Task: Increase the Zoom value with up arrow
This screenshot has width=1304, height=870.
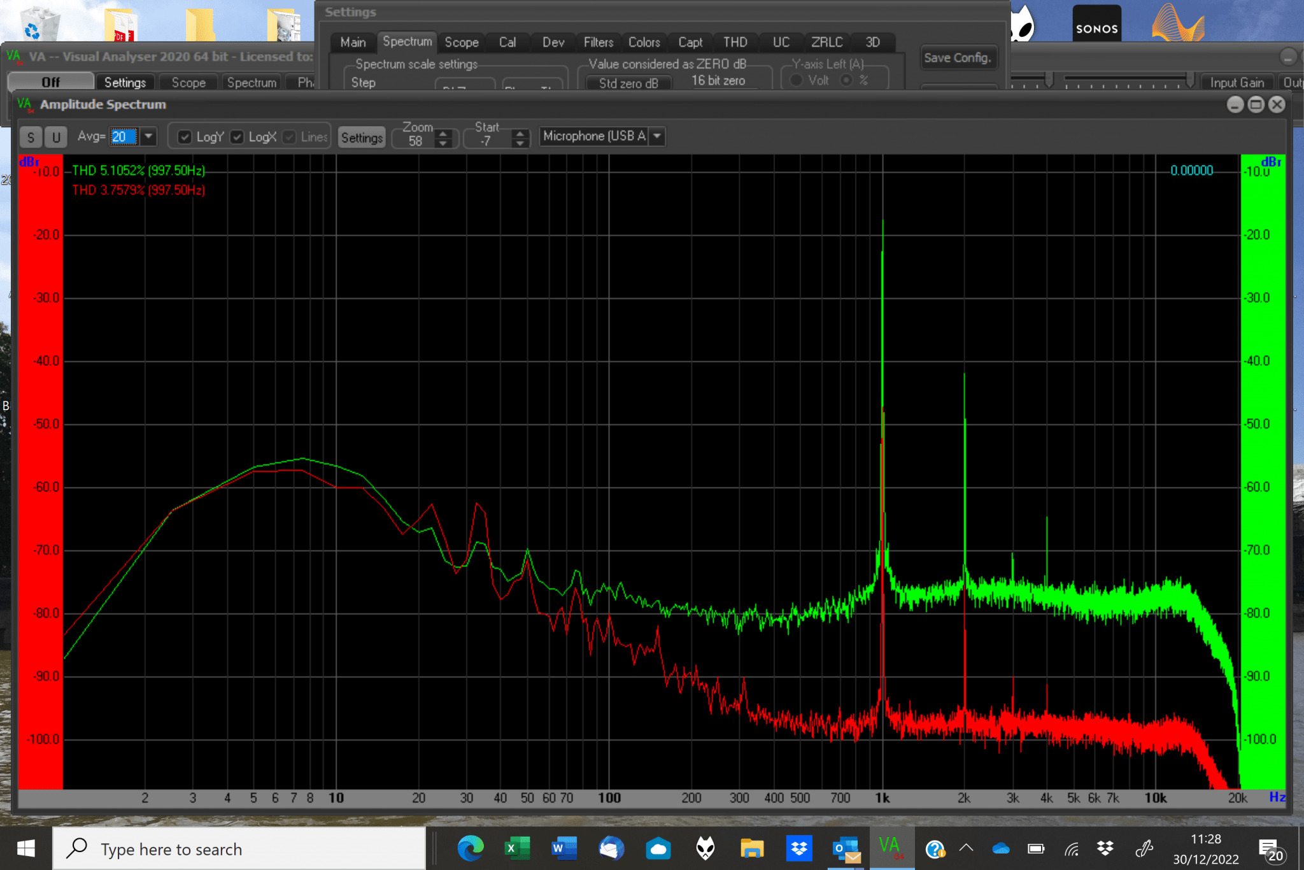Action: point(443,133)
